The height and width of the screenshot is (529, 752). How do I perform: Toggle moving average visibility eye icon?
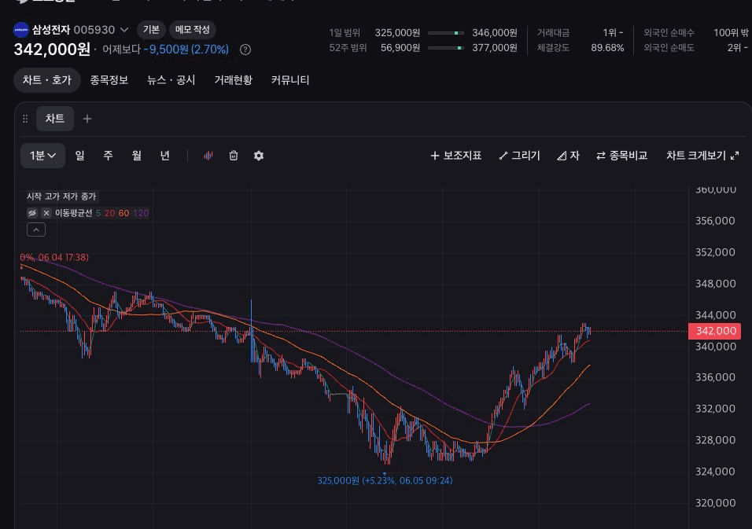32,213
